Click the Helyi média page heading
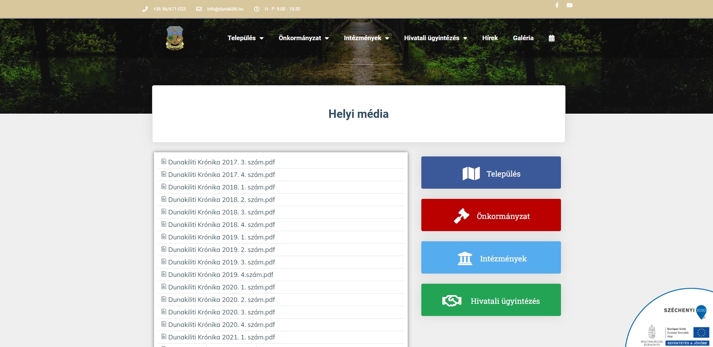Image resolution: width=713 pixels, height=347 pixels. (x=358, y=114)
